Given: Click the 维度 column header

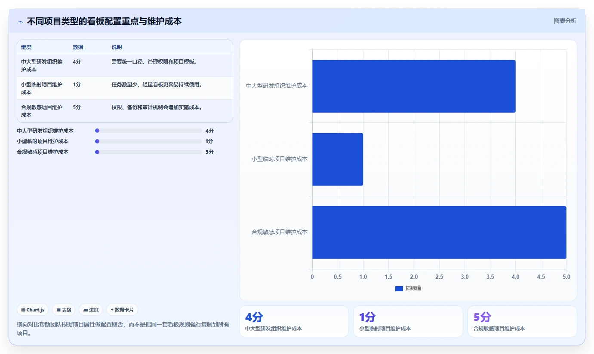Looking at the screenshot, I should tap(26, 47).
